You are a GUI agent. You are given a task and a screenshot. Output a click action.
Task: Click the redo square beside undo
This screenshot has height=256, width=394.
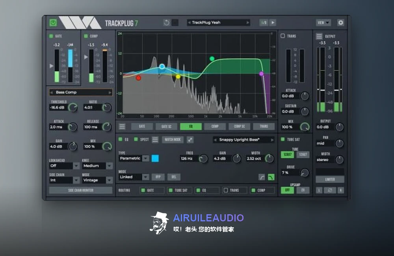[175, 22]
